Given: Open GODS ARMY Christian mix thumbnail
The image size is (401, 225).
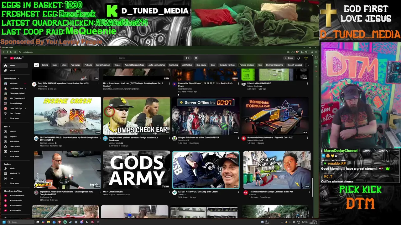Looking at the screenshot, I should tap(137, 170).
